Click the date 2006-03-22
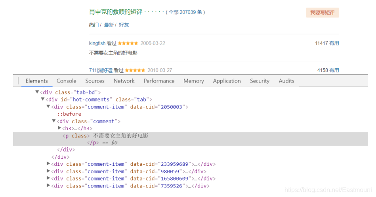 [x=153, y=43]
